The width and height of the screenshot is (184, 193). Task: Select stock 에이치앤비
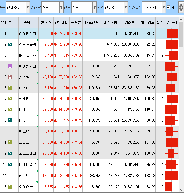point(28,66)
